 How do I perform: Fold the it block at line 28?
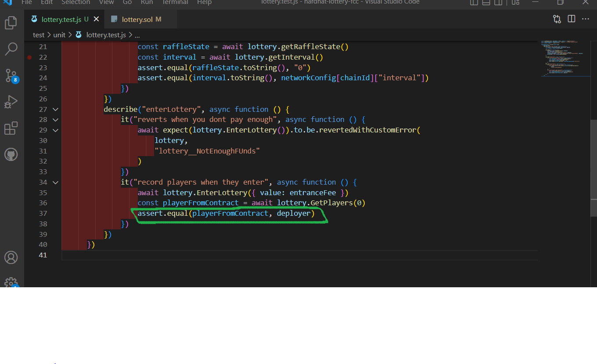tap(55, 120)
